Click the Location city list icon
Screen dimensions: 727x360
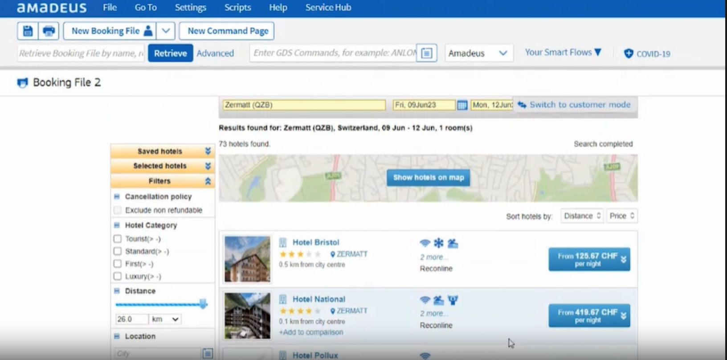point(208,353)
